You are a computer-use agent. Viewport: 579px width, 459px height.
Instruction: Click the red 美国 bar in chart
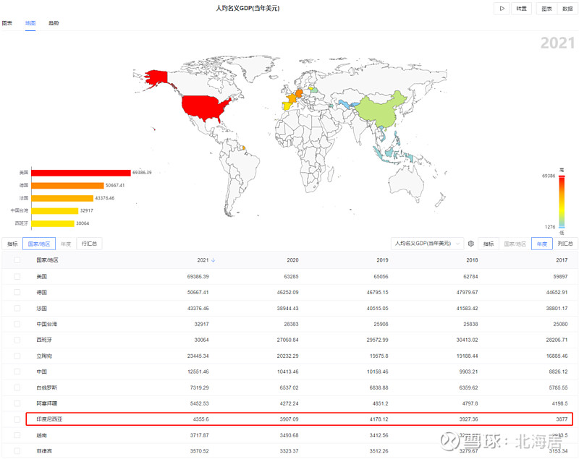[81, 173]
